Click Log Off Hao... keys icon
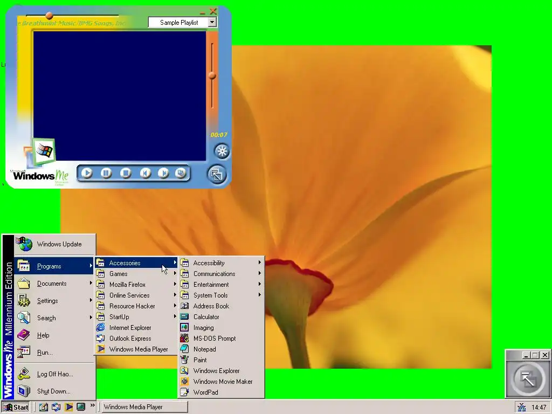 coord(24,374)
